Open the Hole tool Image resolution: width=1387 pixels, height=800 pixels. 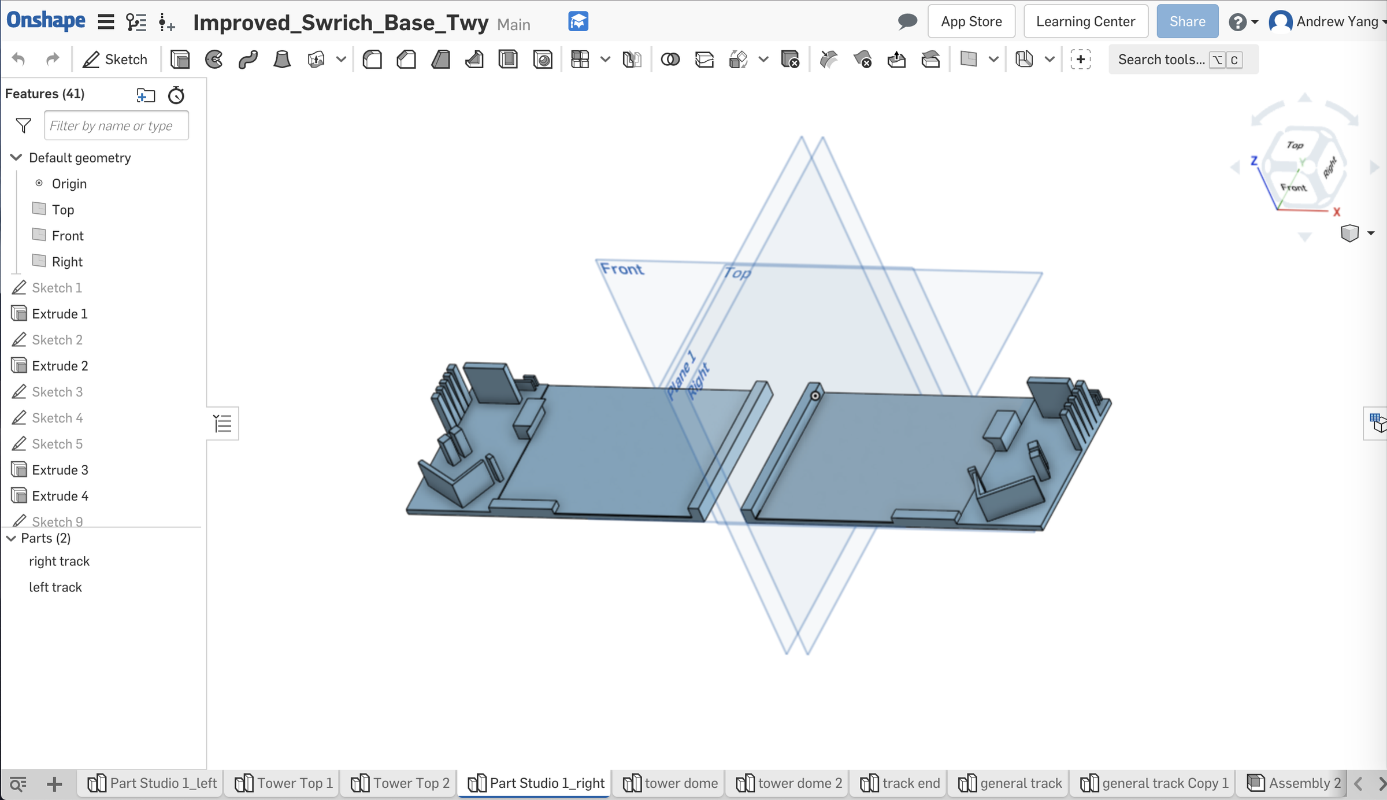click(543, 59)
